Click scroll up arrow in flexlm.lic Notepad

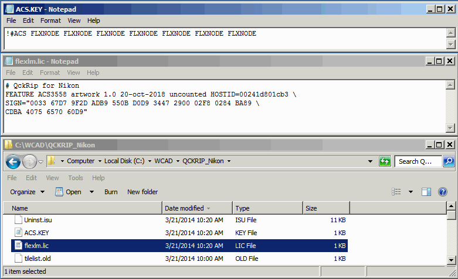click(450, 85)
